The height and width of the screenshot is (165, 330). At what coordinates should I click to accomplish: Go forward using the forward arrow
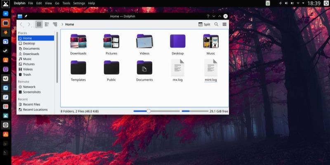click(x=29, y=24)
